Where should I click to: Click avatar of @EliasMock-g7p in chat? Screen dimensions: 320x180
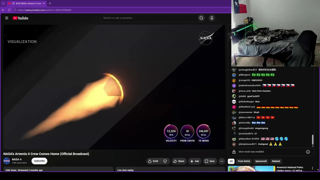[234, 107]
